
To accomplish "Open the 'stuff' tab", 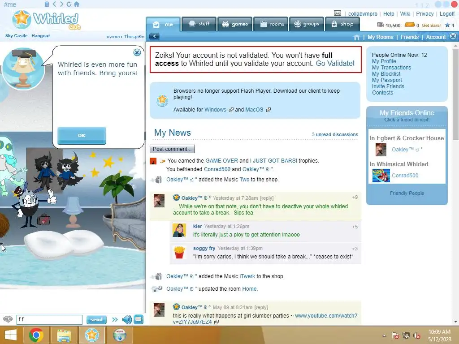I will coord(199,24).
